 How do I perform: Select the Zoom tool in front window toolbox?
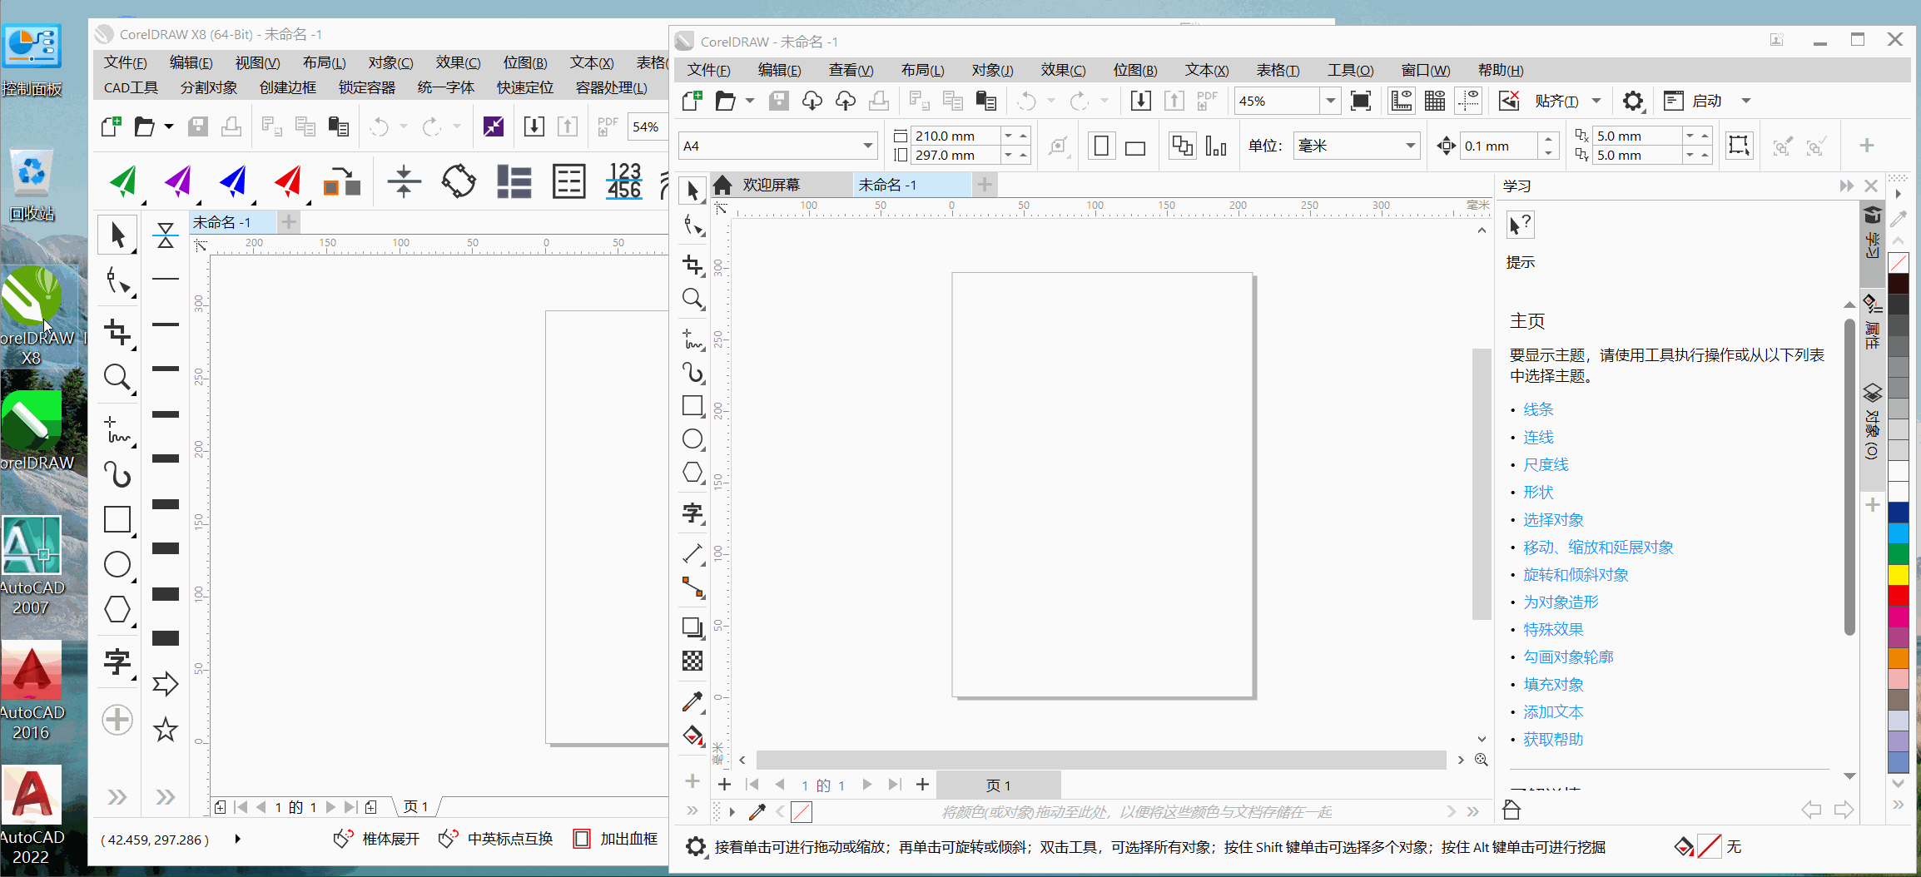point(692,298)
